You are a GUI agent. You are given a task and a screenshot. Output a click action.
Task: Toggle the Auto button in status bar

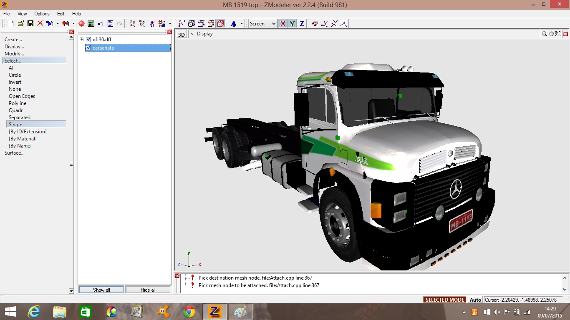coord(475,300)
